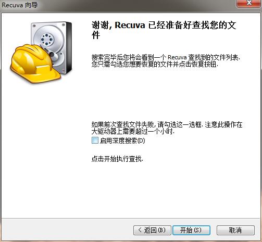Close the Recuva wizard window
Image resolution: width=262 pixels, height=242 pixels.
249,3
